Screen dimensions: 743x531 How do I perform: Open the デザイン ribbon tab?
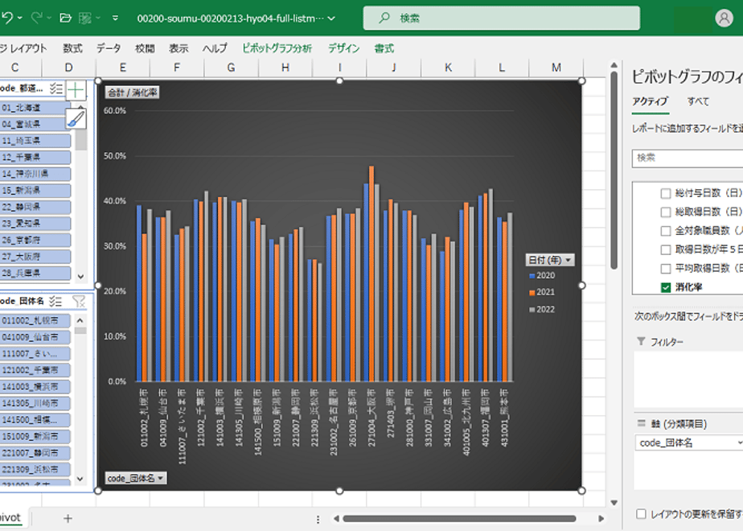(x=343, y=48)
